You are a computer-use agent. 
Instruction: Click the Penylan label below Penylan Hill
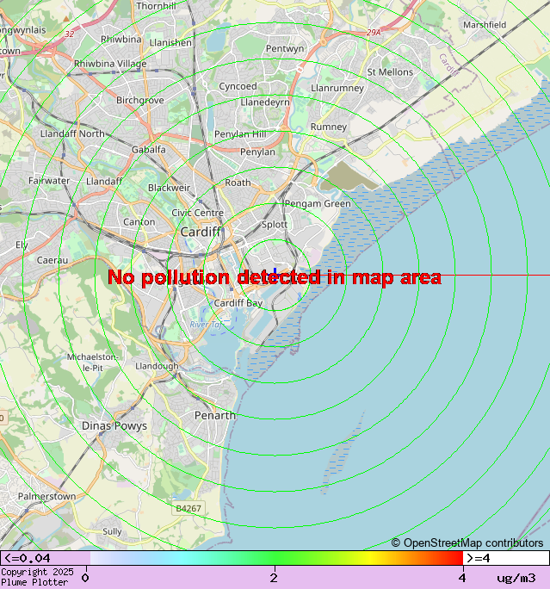coord(257,152)
